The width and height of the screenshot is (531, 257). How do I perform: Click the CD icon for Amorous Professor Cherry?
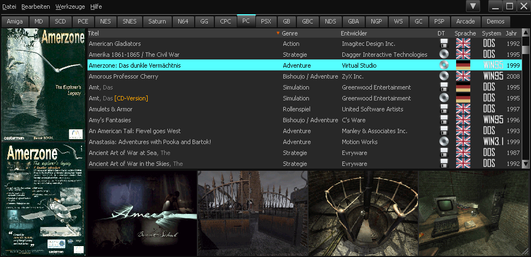coord(444,76)
